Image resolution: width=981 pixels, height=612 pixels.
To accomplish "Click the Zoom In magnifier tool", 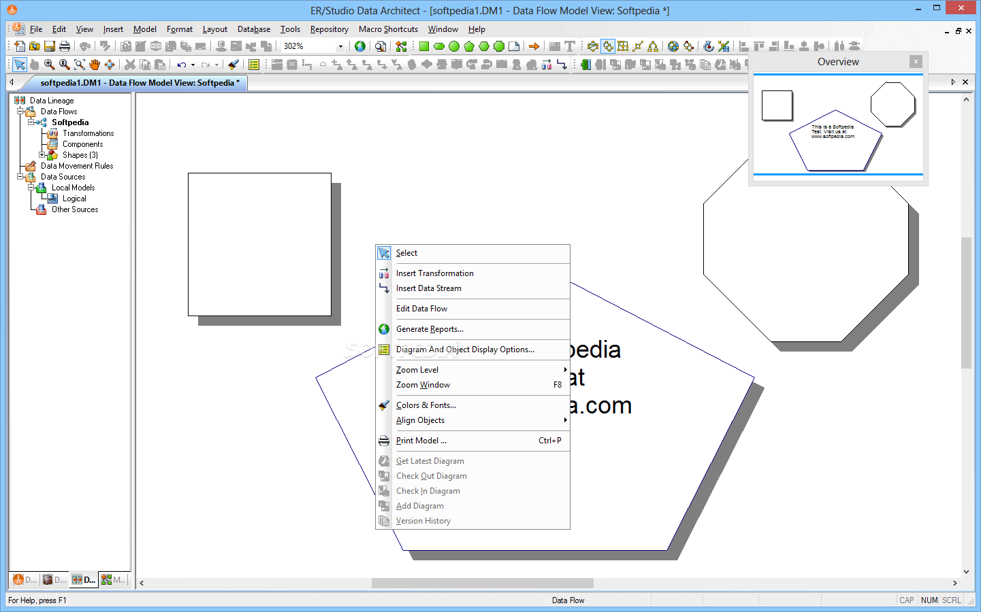I will tap(50, 65).
